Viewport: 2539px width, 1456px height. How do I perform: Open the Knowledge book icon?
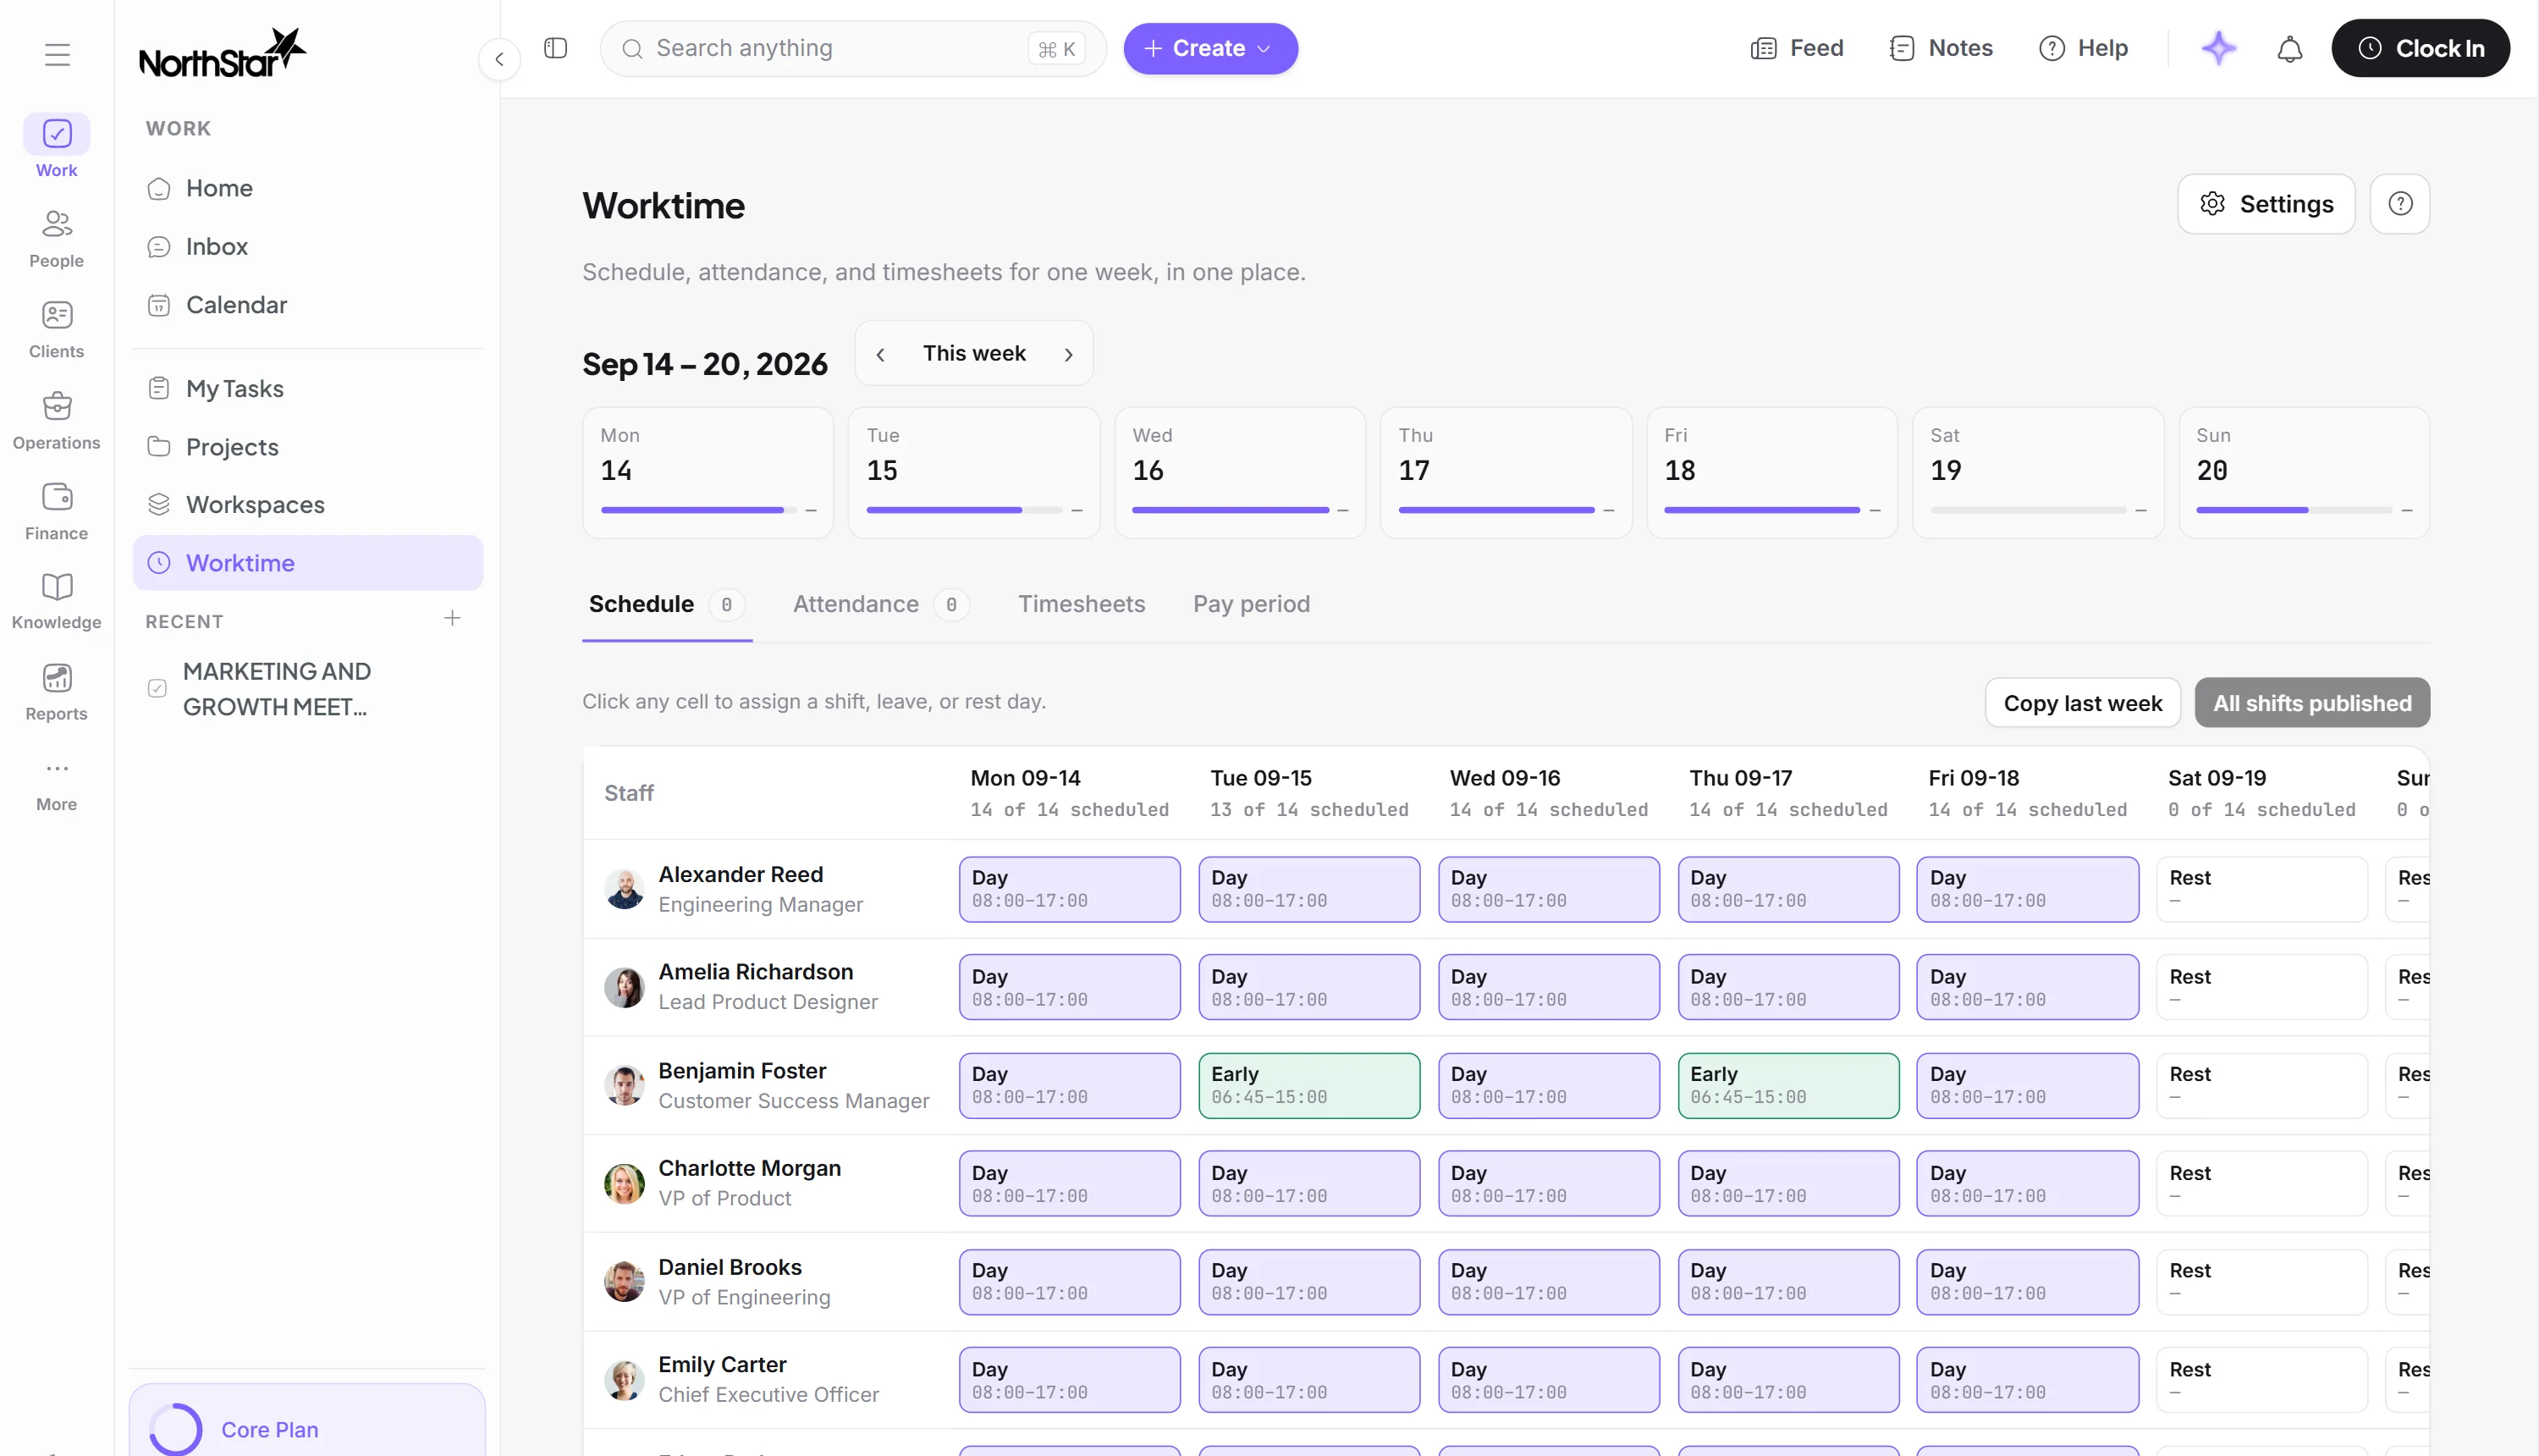(x=57, y=587)
